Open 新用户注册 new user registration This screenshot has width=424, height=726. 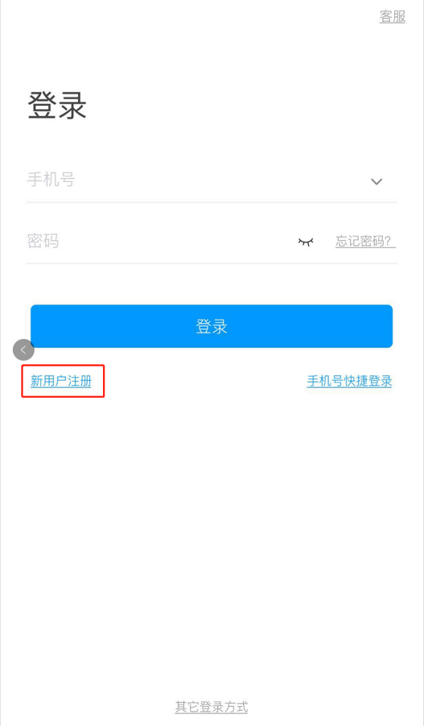point(61,381)
